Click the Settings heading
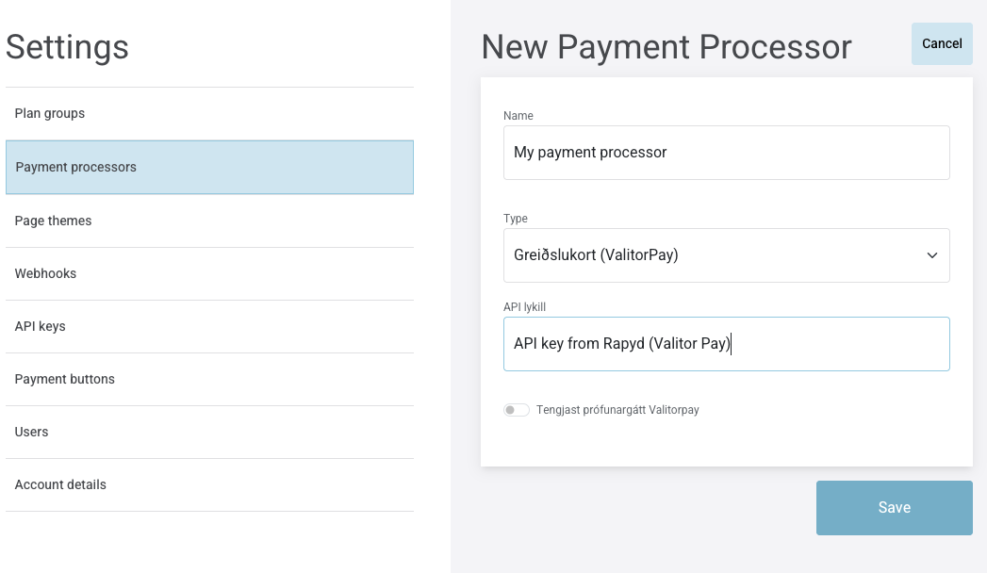This screenshot has height=573, width=987. [67, 47]
